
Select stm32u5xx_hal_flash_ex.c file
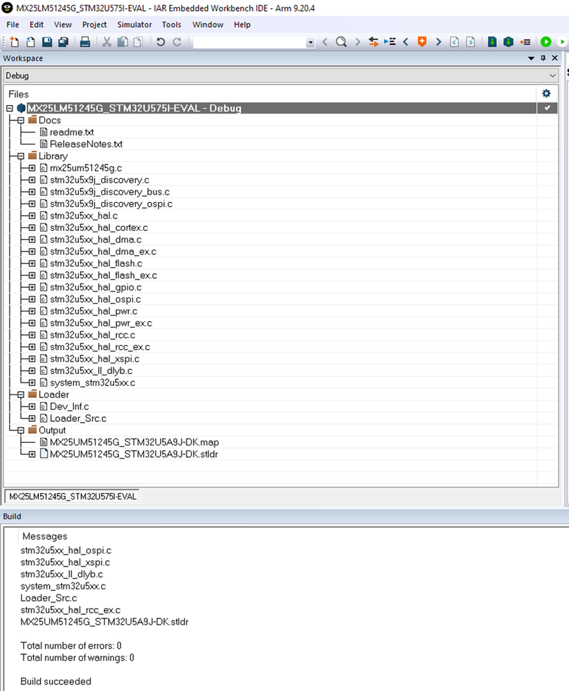coord(103,275)
